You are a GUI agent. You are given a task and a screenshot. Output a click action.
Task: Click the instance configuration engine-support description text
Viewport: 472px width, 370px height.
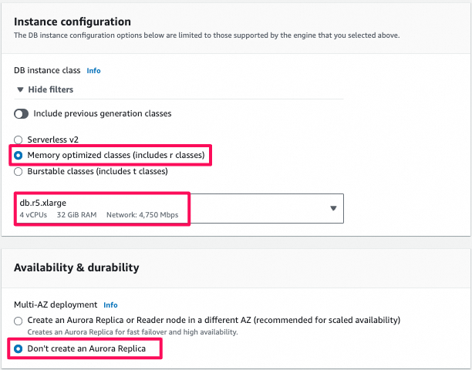point(207,35)
